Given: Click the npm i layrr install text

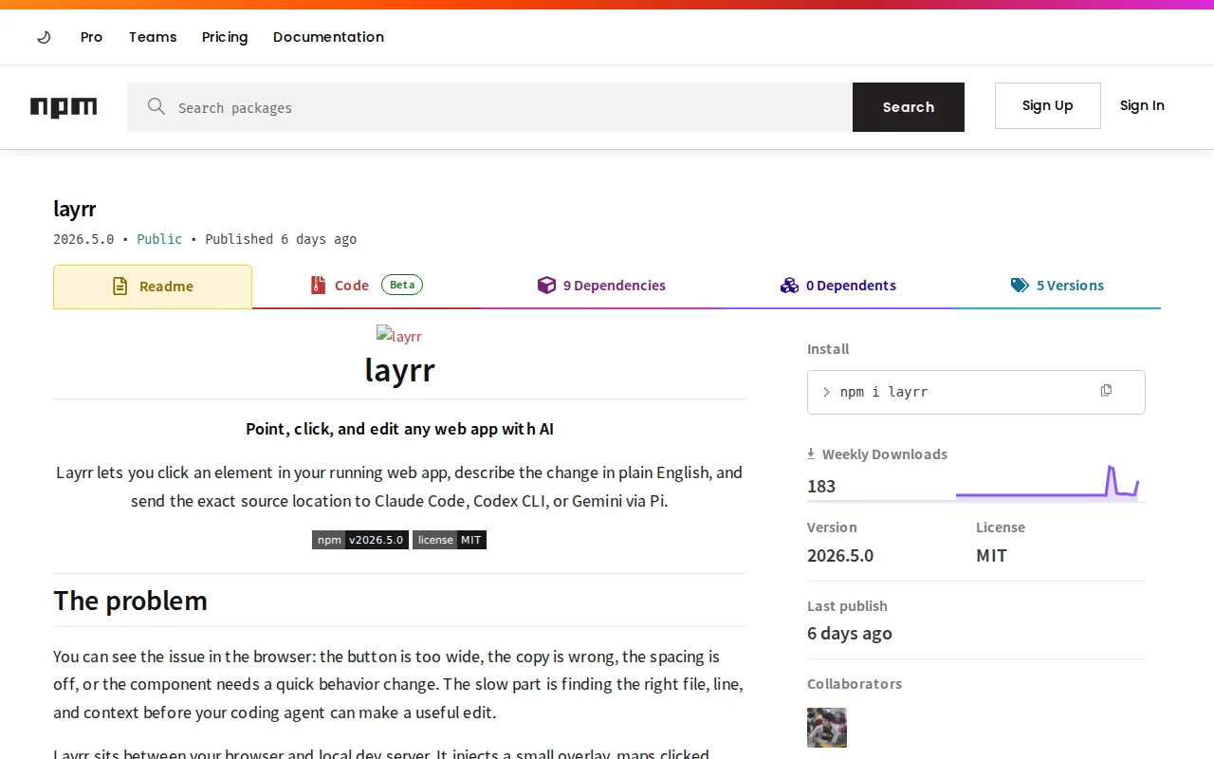Looking at the screenshot, I should click(884, 392).
